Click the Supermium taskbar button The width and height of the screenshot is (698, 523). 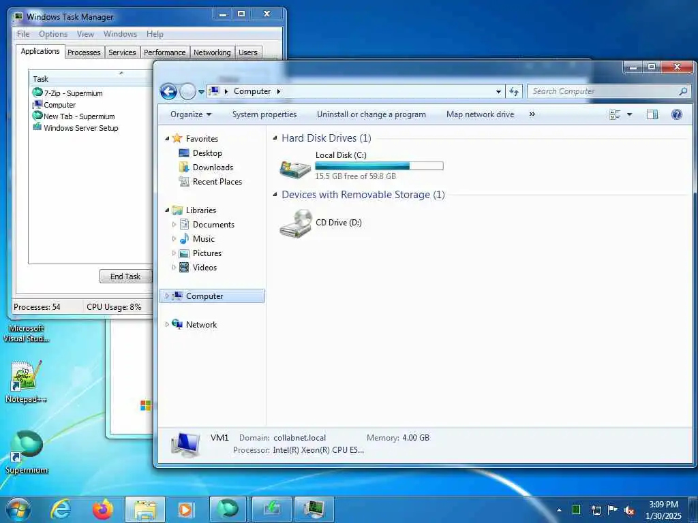[228, 509]
